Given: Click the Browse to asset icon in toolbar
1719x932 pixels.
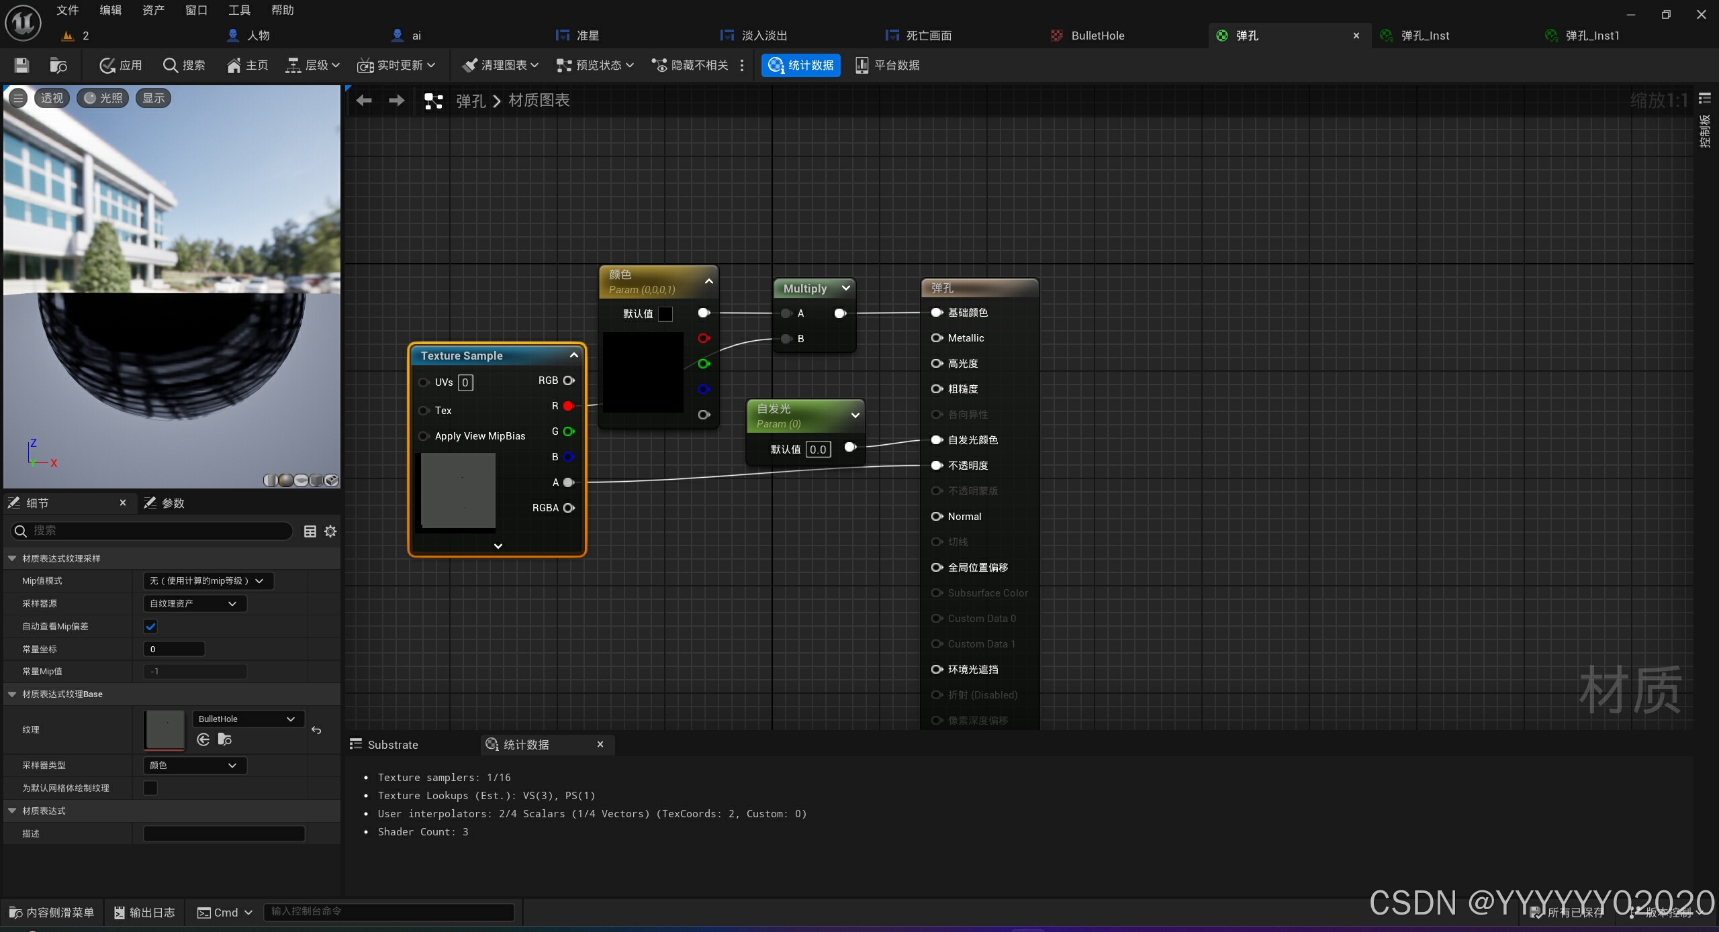Looking at the screenshot, I should 58,65.
